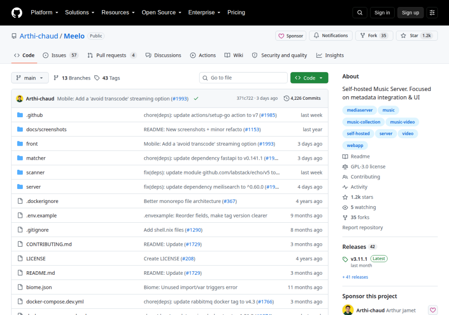Open the appearance settings icon beside Sign up
The height and width of the screenshot is (315, 449).
click(x=432, y=13)
